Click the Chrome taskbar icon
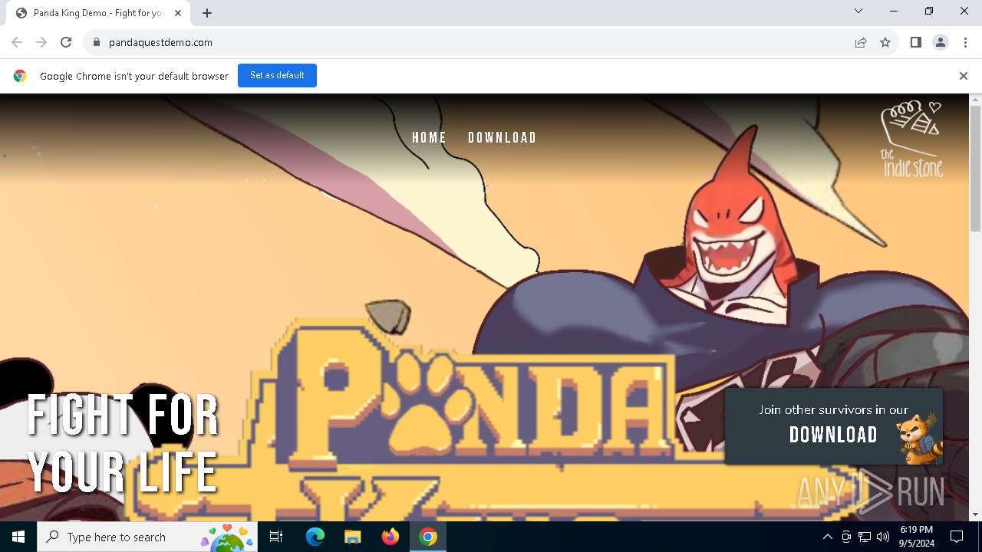 428,537
